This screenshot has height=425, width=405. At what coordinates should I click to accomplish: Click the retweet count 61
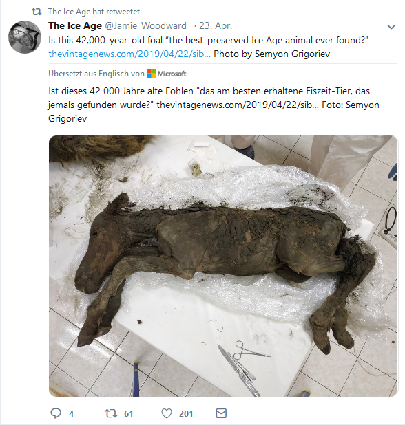pyautogui.click(x=128, y=413)
